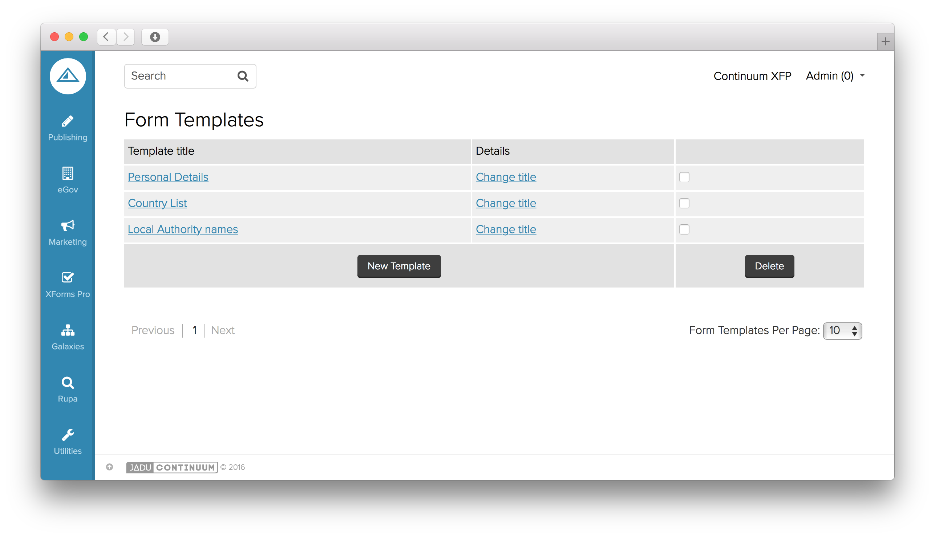Open the Rupa search icon
The width and height of the screenshot is (935, 538).
click(x=68, y=382)
